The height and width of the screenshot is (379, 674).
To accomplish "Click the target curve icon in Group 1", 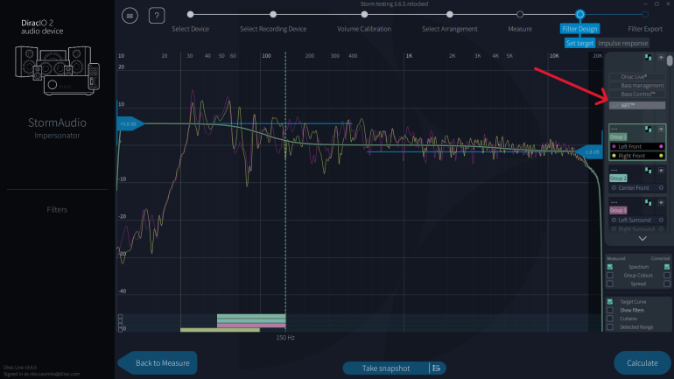I will [x=649, y=128].
